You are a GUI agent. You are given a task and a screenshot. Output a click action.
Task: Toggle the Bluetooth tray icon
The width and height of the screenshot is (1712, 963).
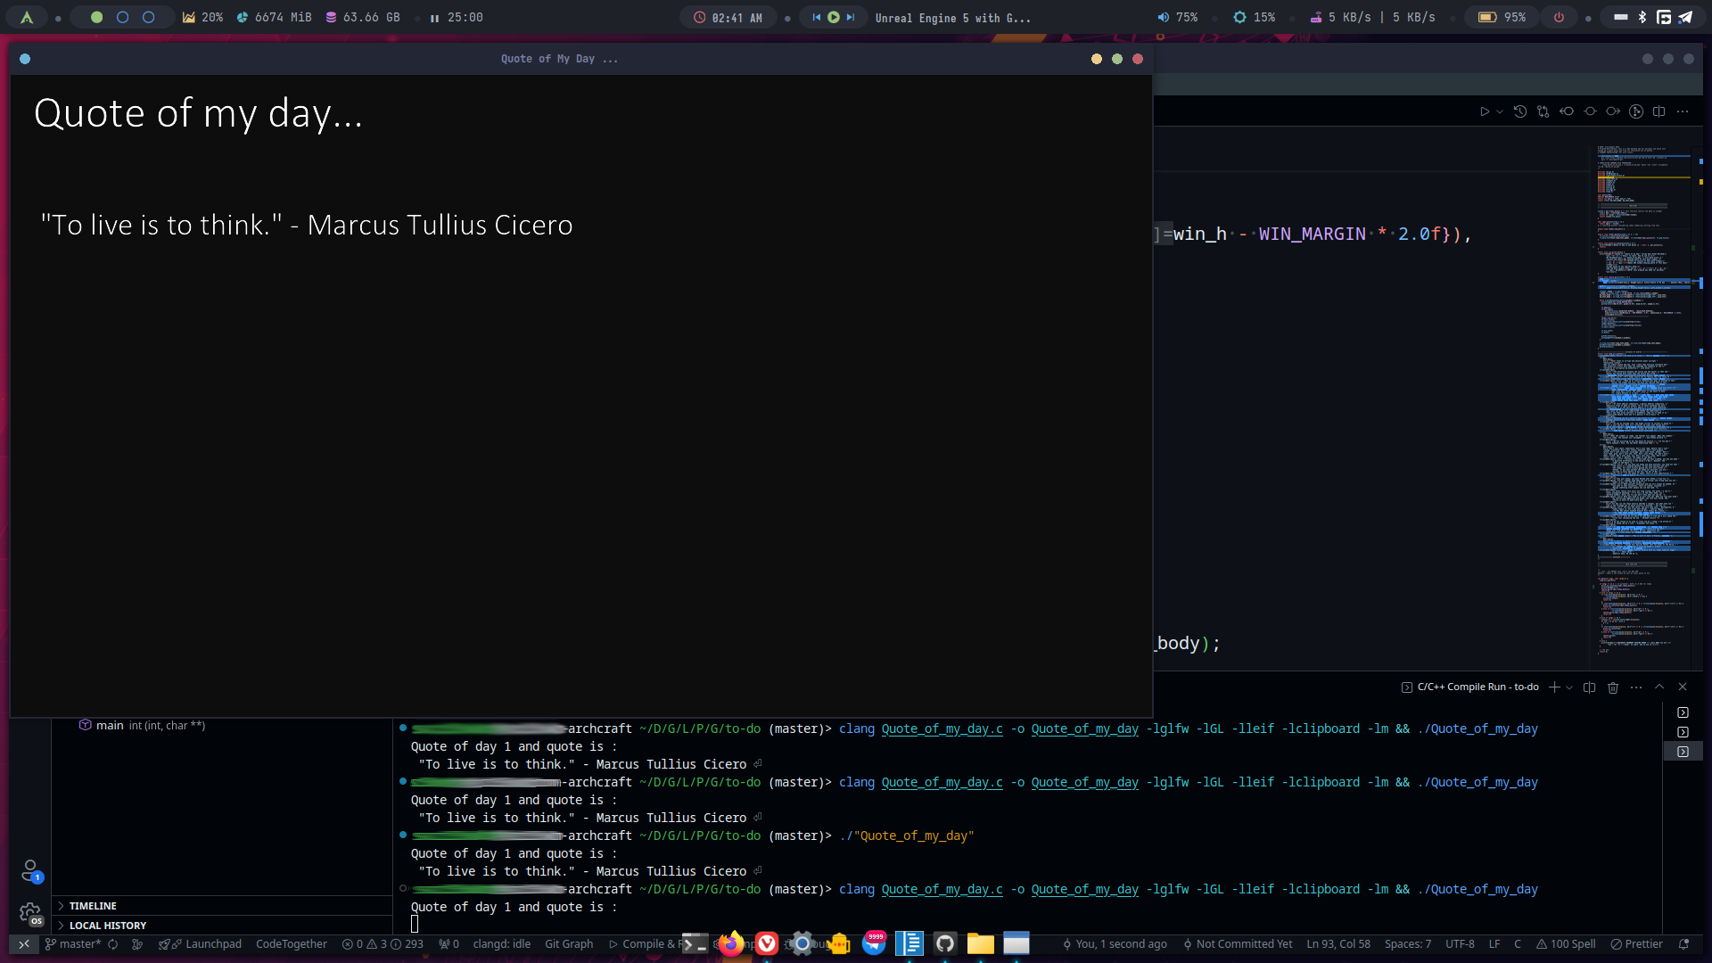pos(1642,17)
